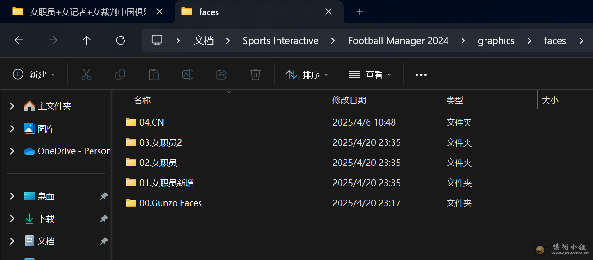Navigate back to previous folder

pyautogui.click(x=19, y=40)
